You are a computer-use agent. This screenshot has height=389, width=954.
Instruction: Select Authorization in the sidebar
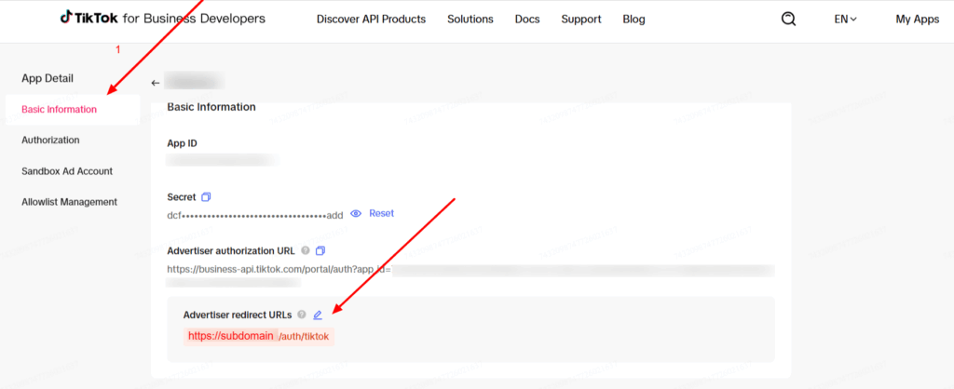coord(50,140)
